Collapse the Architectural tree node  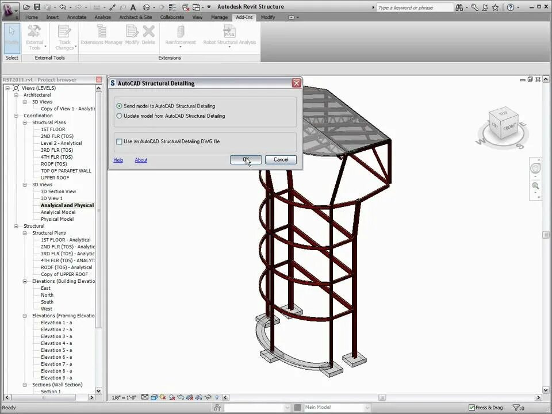tap(16, 95)
